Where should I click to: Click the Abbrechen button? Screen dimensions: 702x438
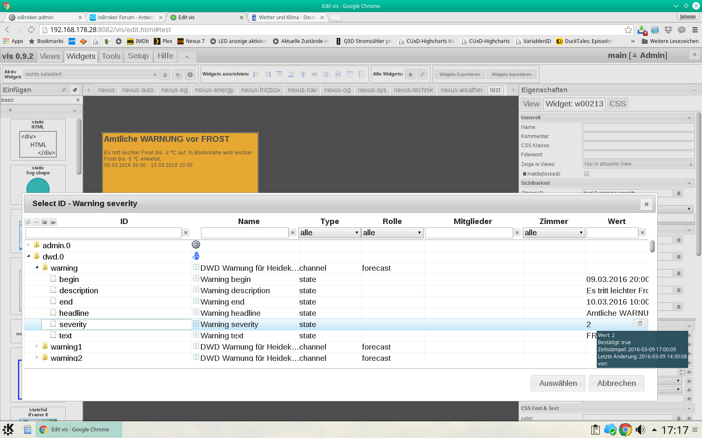pyautogui.click(x=616, y=383)
